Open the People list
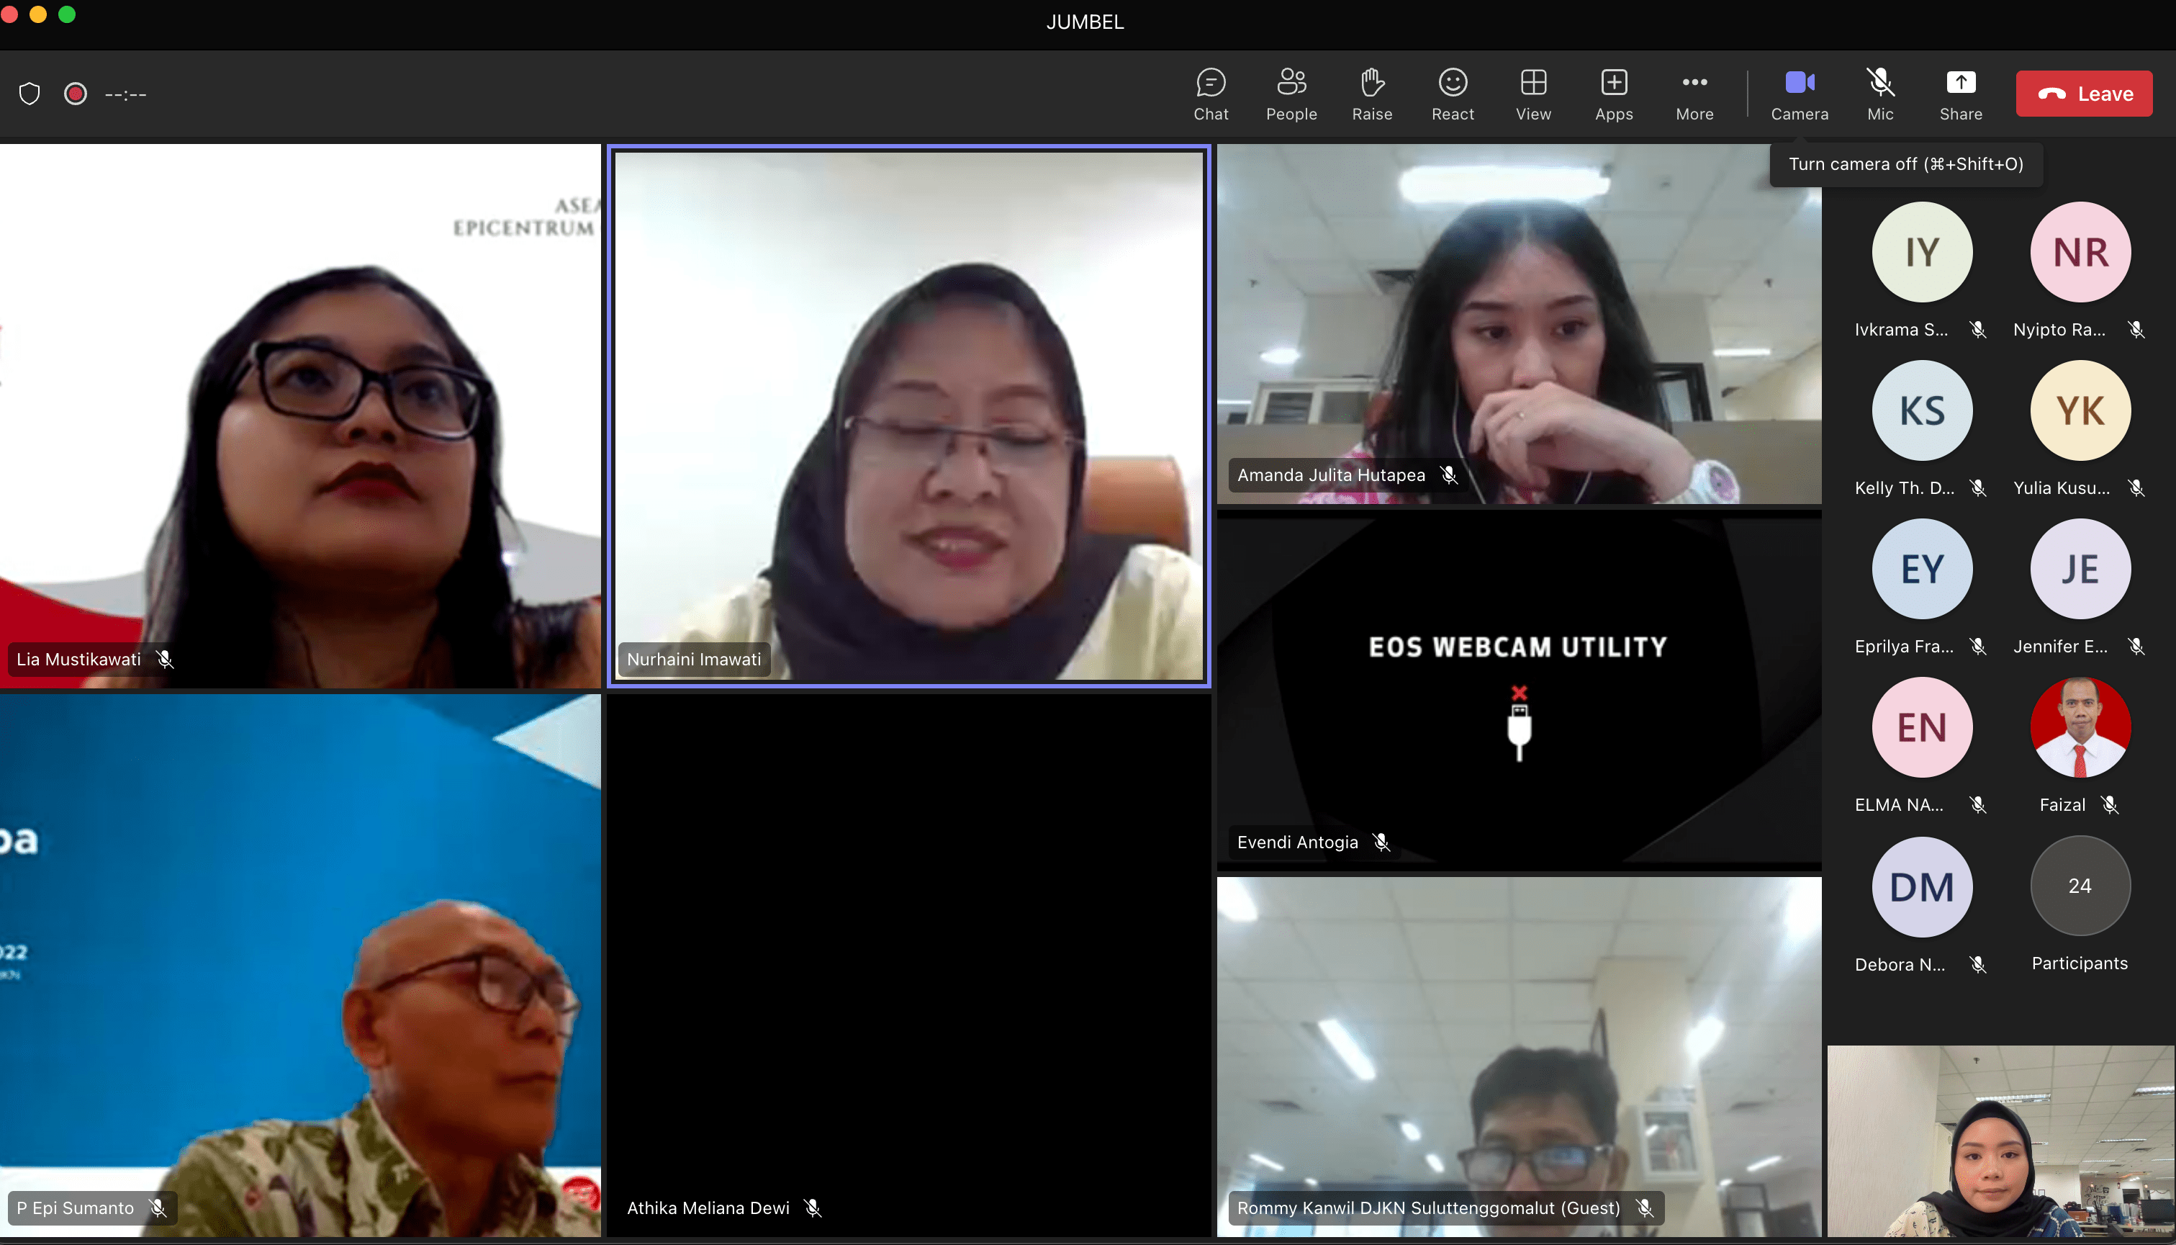 click(1291, 93)
